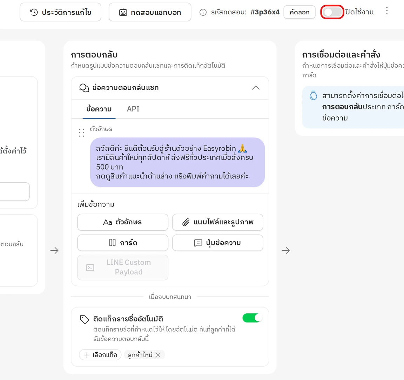The height and width of the screenshot is (380, 404).
Task: Remove the ลูกค้าใหม่ tag
Action: point(158,355)
